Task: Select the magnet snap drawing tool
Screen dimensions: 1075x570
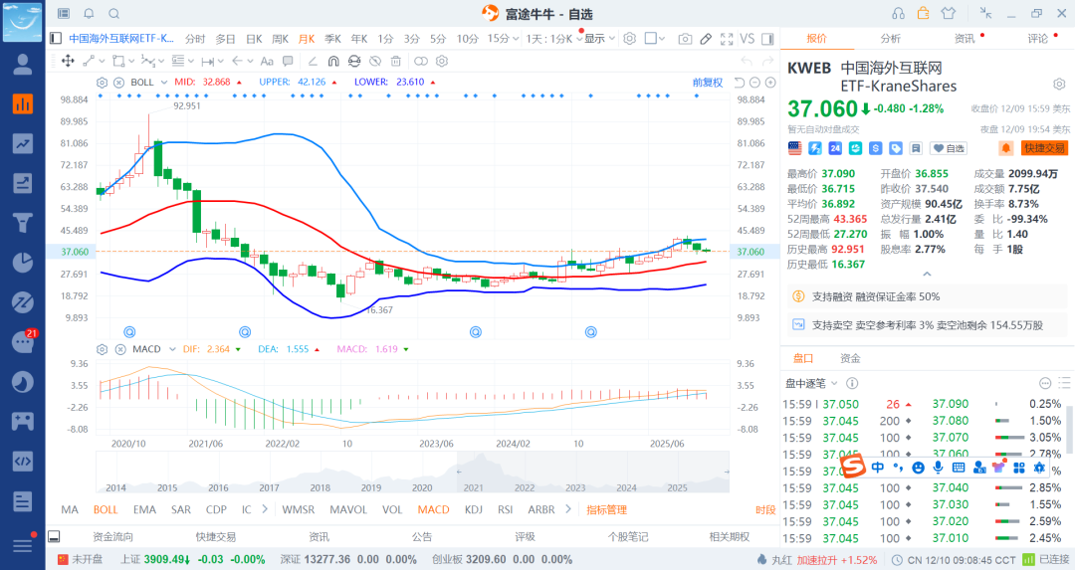Action: [x=333, y=61]
